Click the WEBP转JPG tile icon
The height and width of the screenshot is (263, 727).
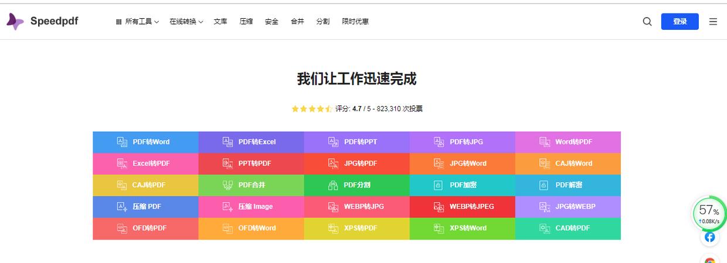tap(333, 207)
